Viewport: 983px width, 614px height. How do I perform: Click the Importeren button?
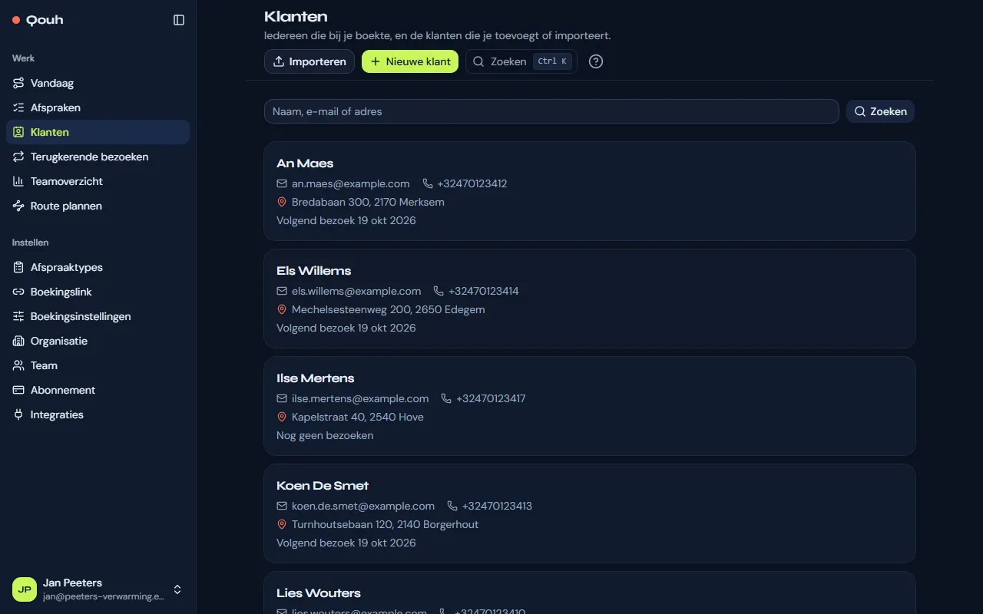(309, 61)
